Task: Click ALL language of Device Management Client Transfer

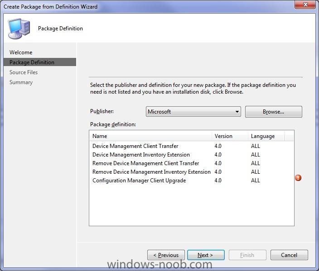Action: point(255,146)
